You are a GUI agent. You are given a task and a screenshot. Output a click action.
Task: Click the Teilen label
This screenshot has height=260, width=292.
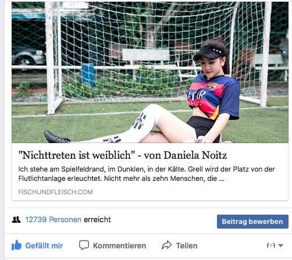[x=187, y=245]
